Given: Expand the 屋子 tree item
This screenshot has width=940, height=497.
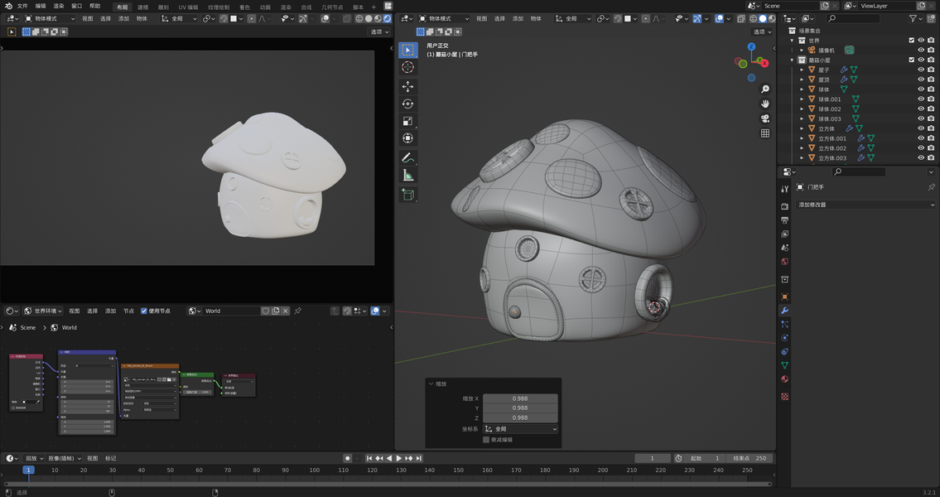Looking at the screenshot, I should coord(803,70).
